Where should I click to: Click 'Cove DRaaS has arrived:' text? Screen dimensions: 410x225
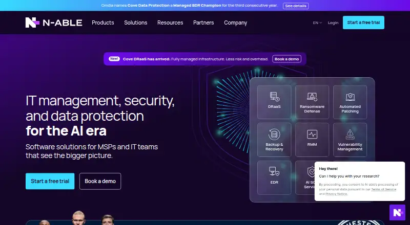[x=147, y=59]
